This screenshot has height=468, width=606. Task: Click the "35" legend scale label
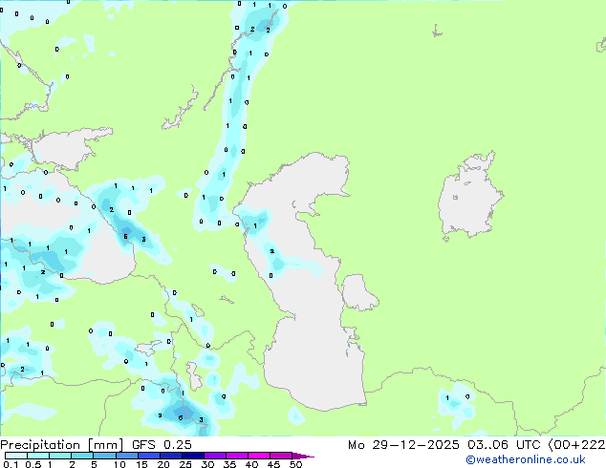tap(229, 464)
